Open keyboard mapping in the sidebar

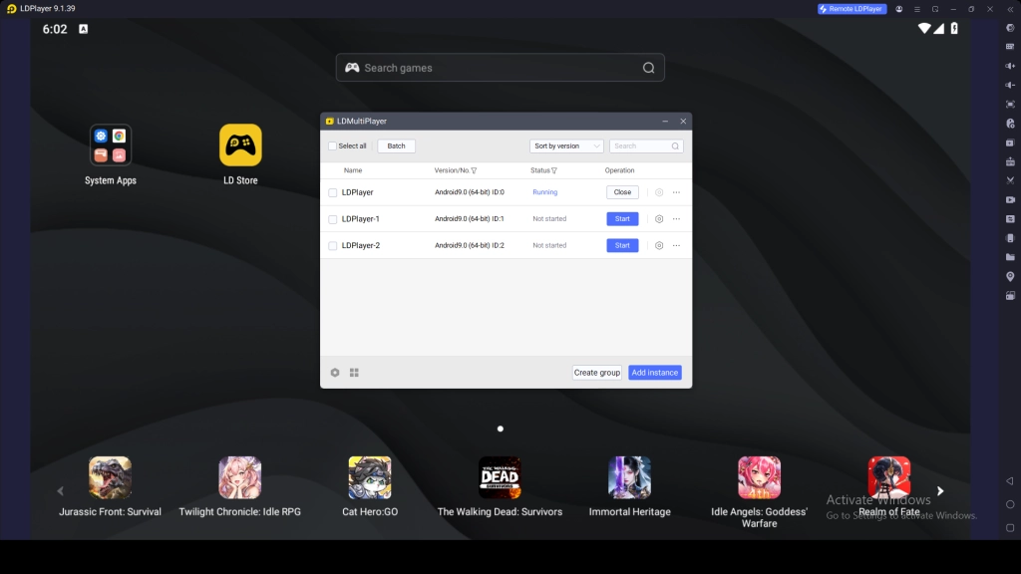tap(1010, 47)
